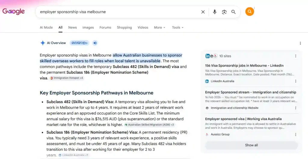Click the Google logo

tap(14, 12)
